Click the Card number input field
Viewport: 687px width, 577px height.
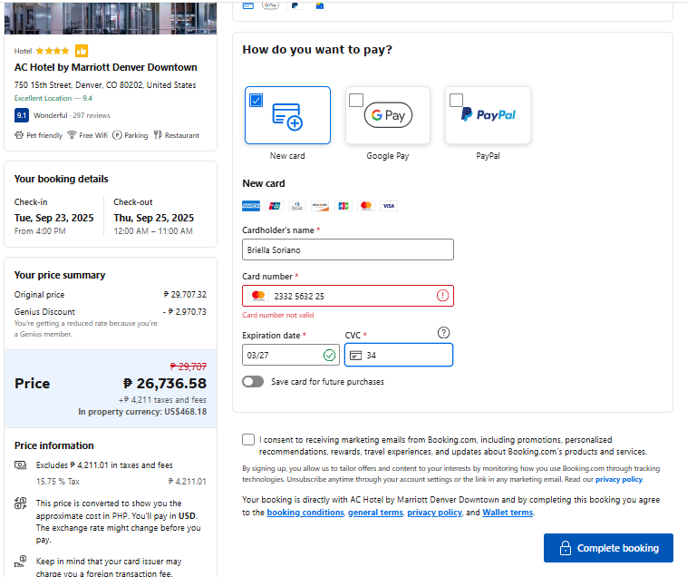349,296
